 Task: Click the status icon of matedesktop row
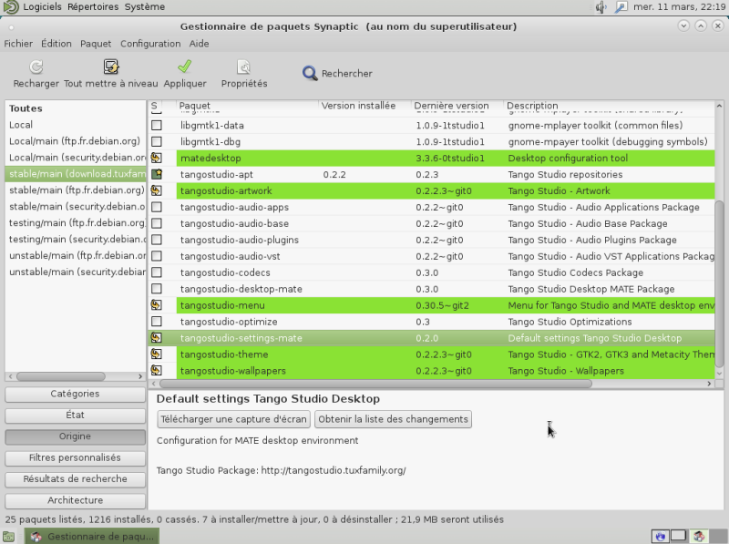(157, 158)
